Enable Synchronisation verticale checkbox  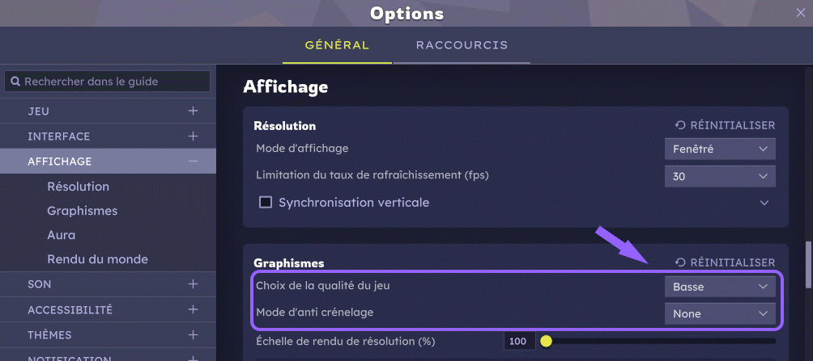point(265,202)
